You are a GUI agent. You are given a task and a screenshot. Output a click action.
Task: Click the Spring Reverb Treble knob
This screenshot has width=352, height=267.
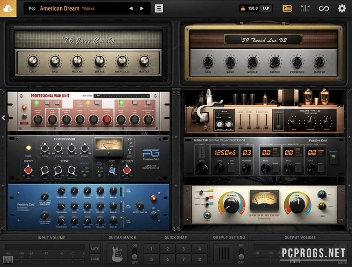click(322, 206)
